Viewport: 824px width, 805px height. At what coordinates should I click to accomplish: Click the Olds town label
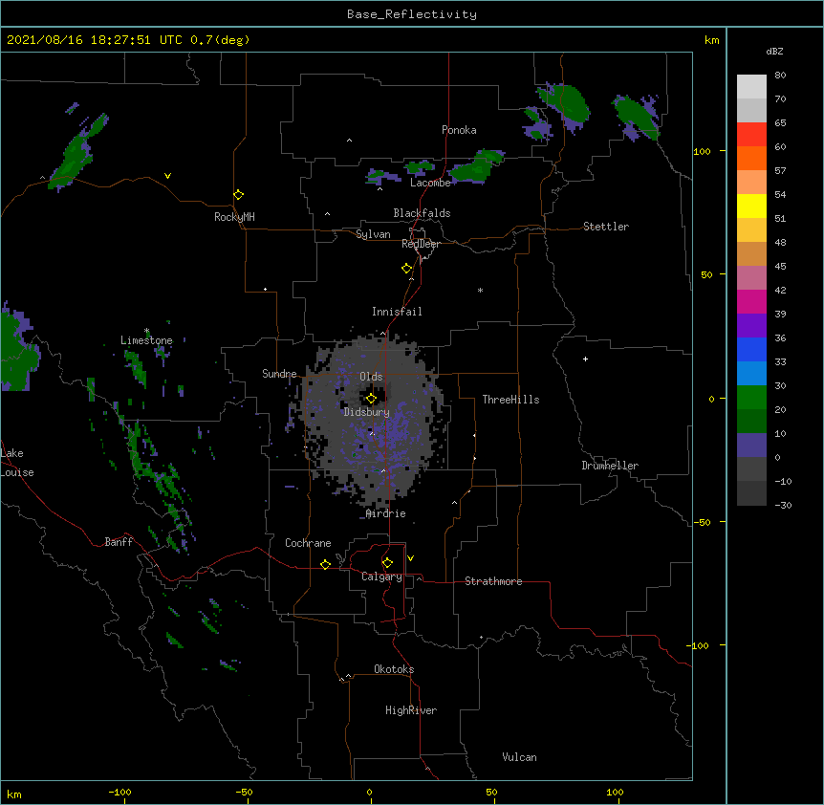tap(371, 377)
